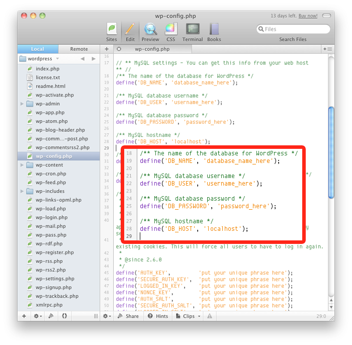Expand the wp-includes folder
The image size is (352, 345).
coord(22,191)
